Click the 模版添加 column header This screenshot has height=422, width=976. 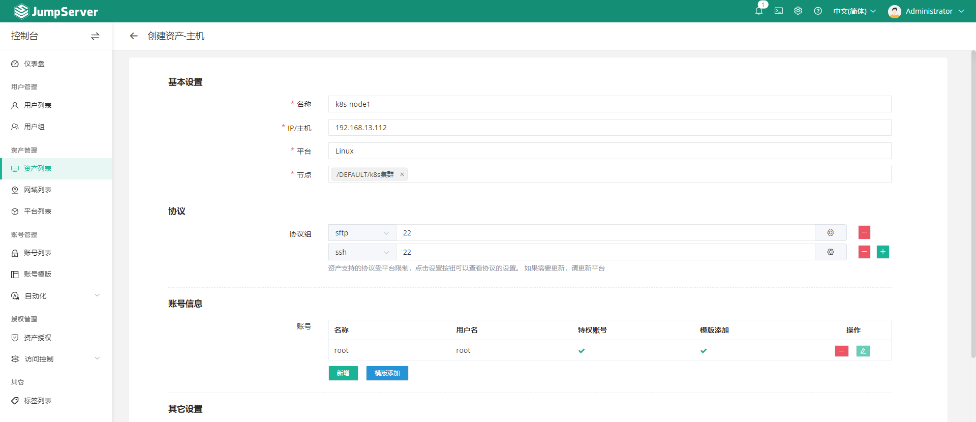click(x=714, y=330)
